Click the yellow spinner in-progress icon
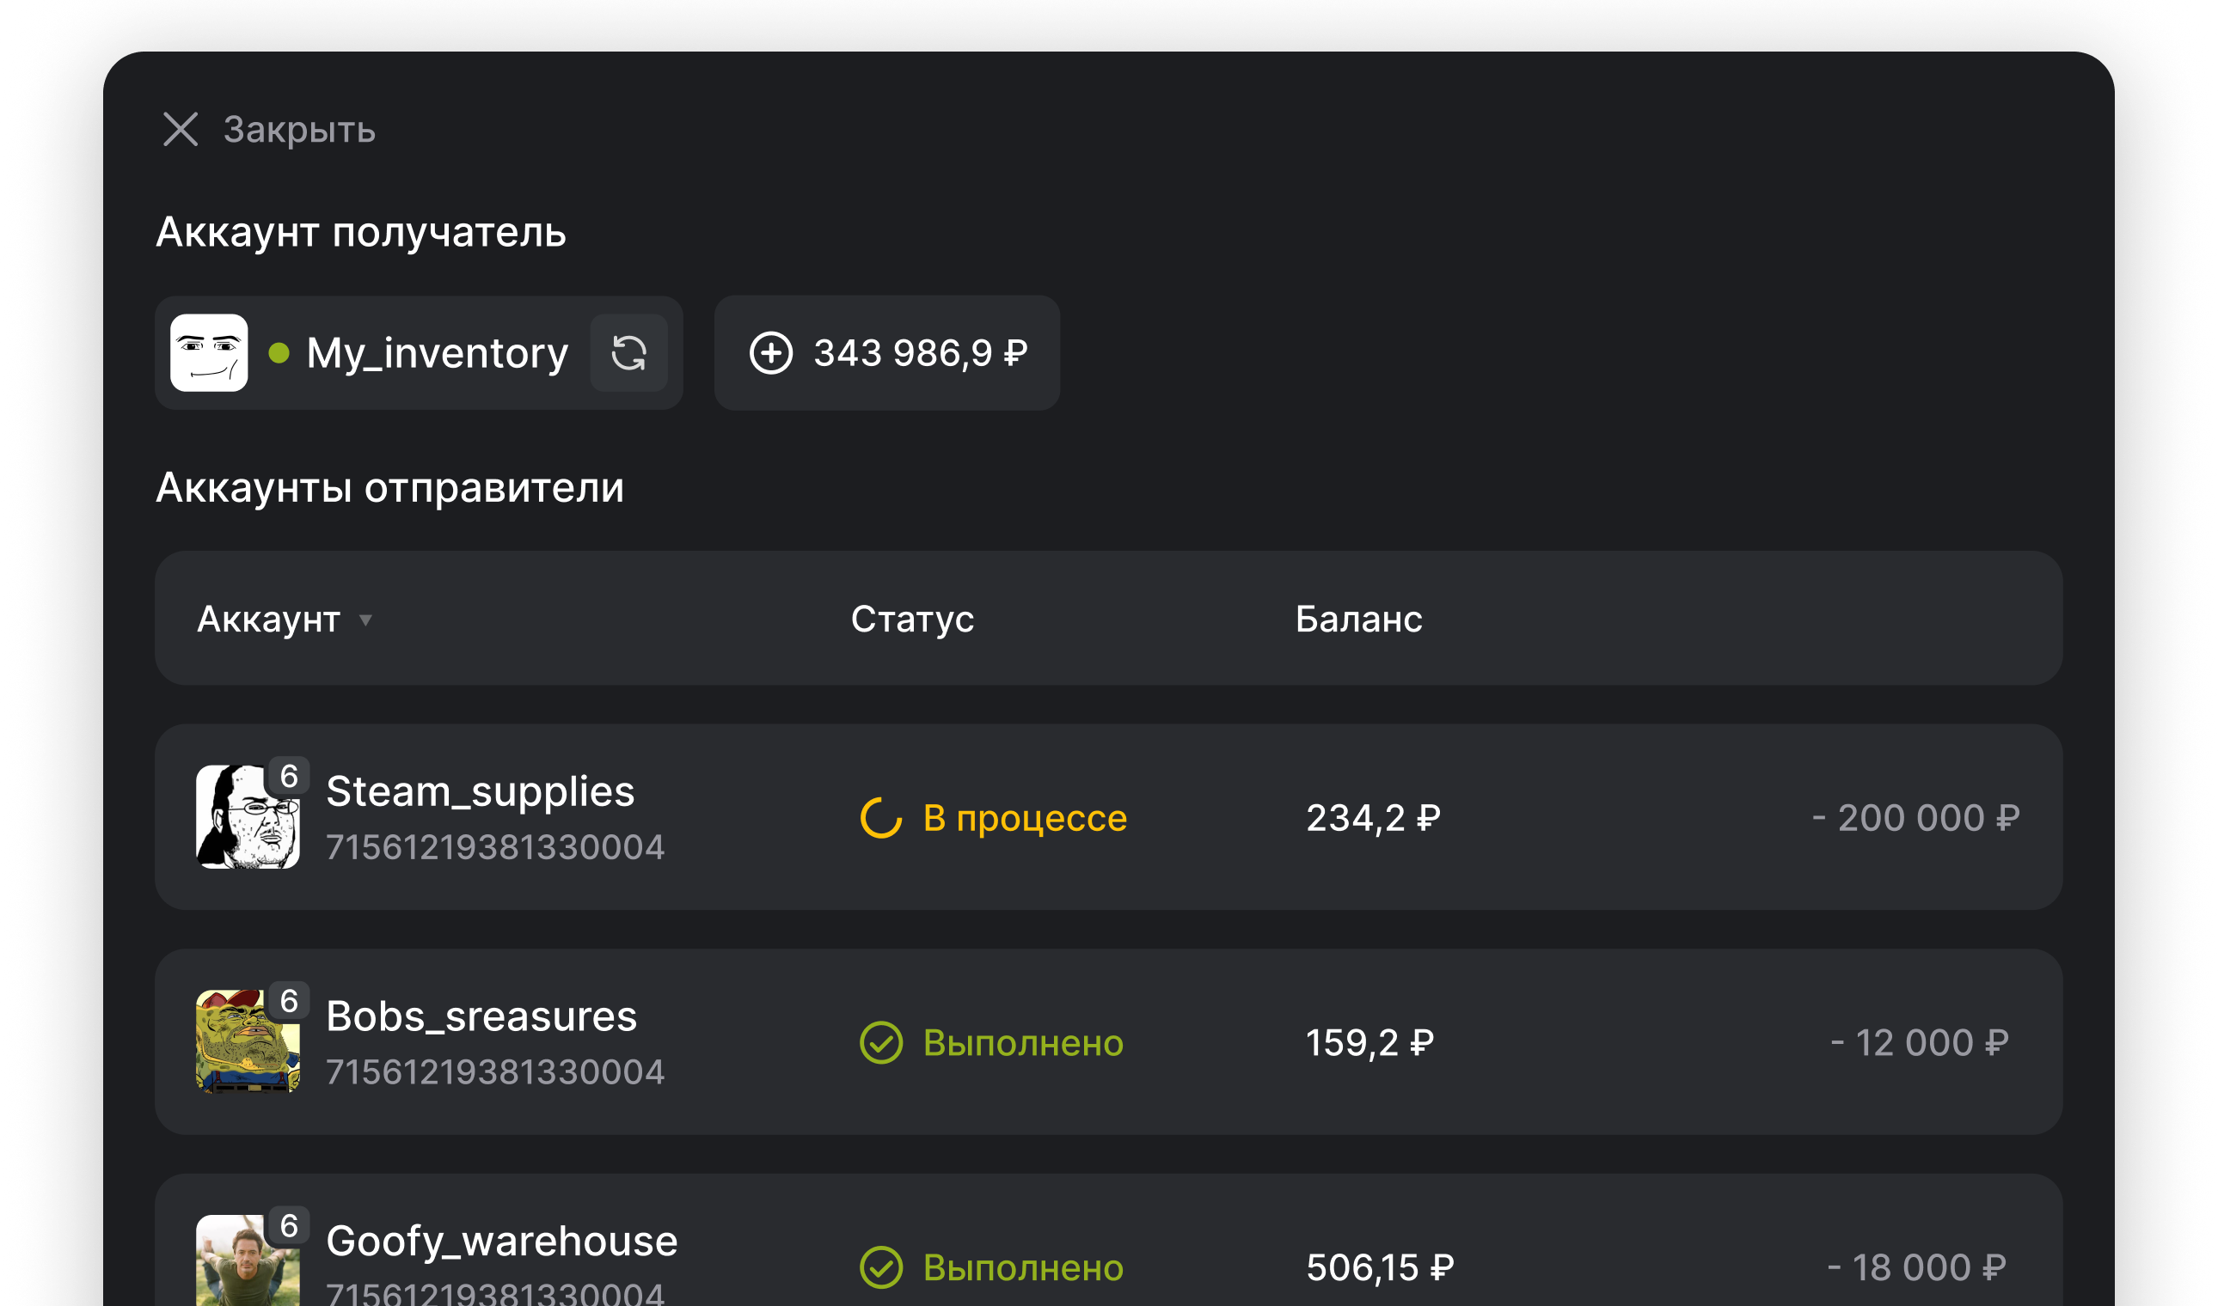The height and width of the screenshot is (1306, 2218). point(881,819)
